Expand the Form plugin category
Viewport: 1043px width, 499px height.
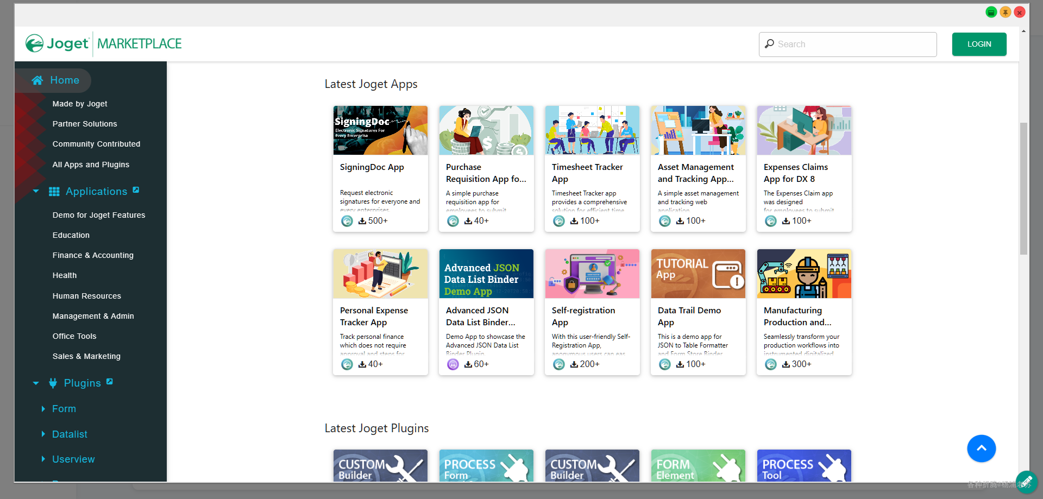43,409
